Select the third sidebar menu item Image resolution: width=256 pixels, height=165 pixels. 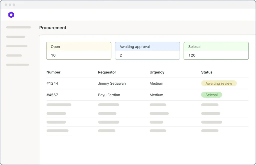click(x=17, y=46)
